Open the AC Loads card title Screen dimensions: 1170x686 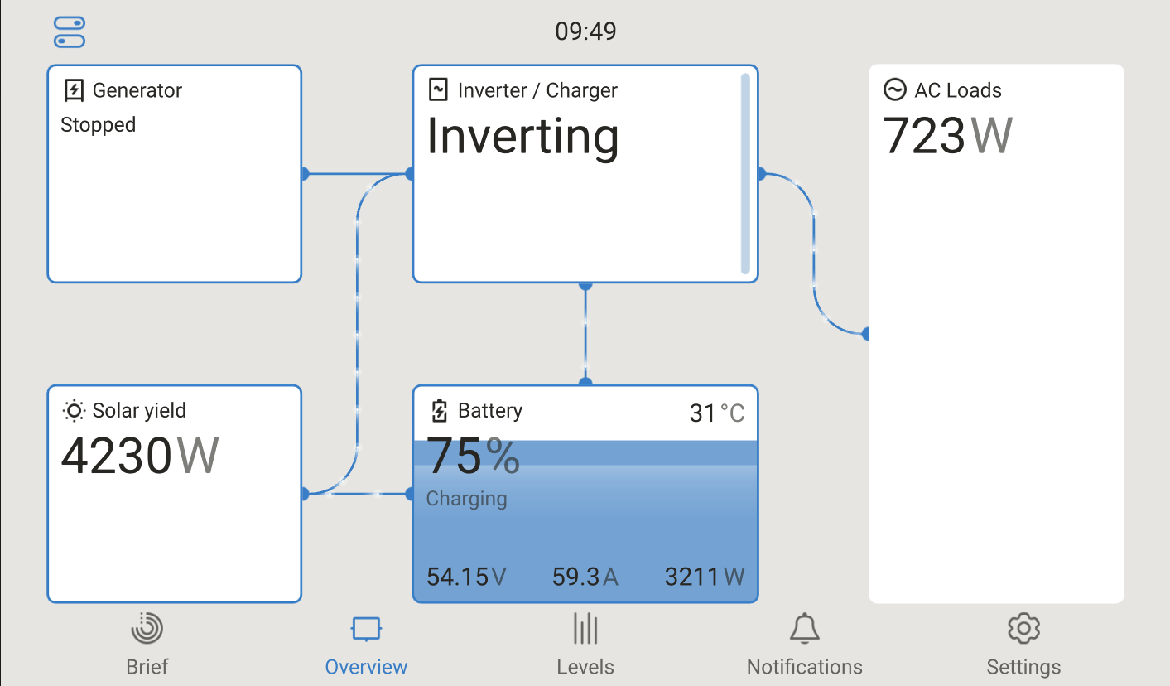point(958,90)
